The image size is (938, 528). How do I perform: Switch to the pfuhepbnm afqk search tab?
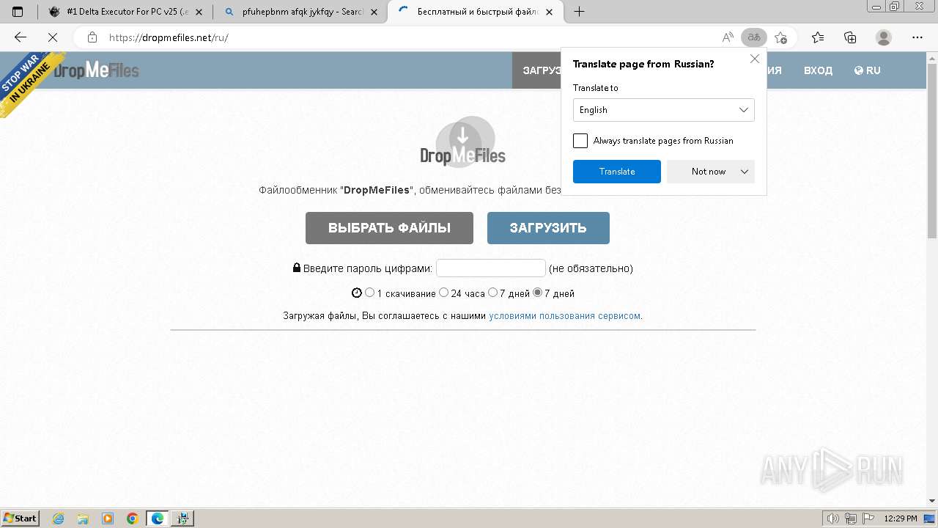[x=301, y=12]
